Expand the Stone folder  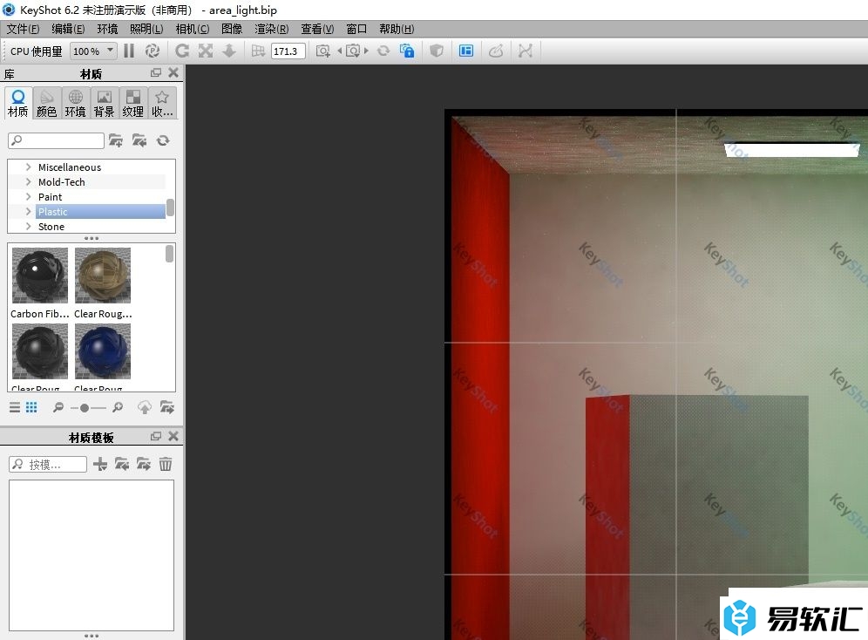tap(28, 227)
